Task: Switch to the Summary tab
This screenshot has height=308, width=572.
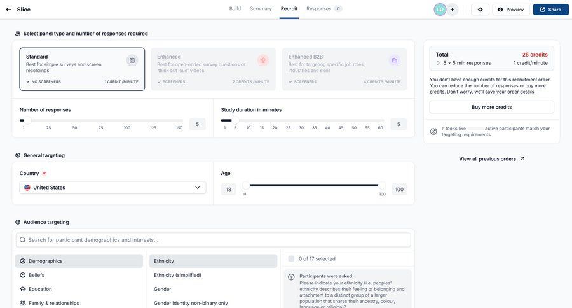Action: (x=261, y=9)
